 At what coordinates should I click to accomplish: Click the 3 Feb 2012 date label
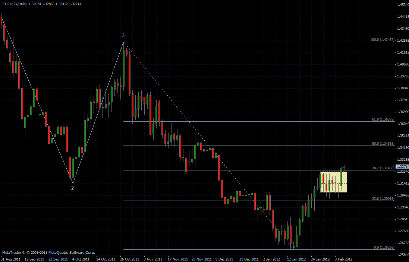pos(344,259)
